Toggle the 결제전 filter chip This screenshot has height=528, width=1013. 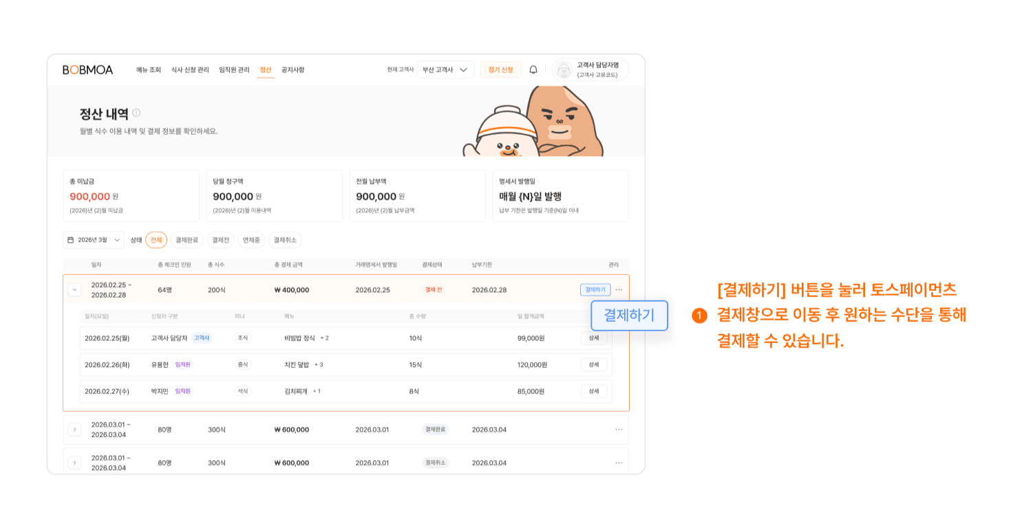click(221, 240)
